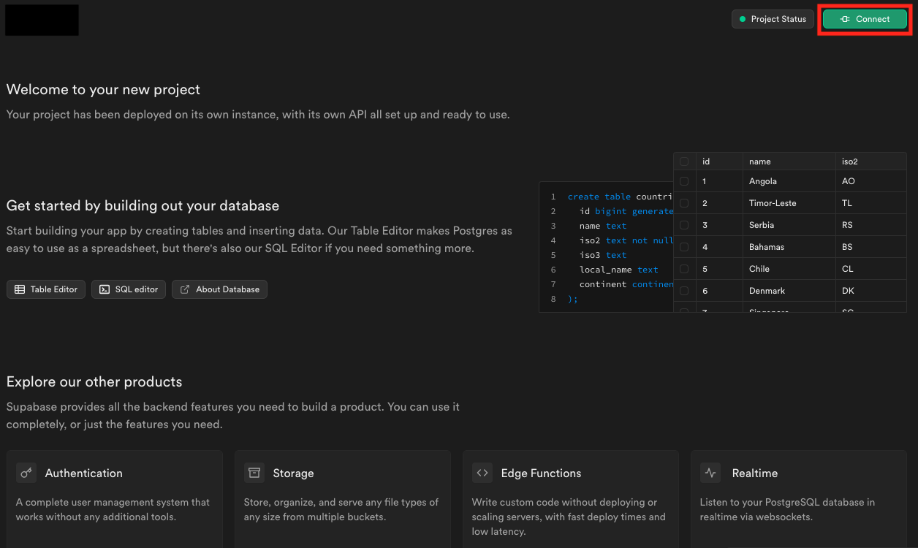Click the 'Explore our other products' heading
The image size is (918, 548).
(94, 382)
